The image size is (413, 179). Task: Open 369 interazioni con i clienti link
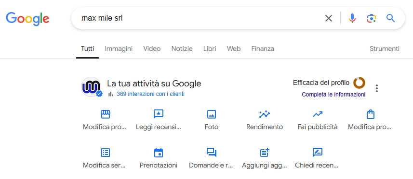click(150, 94)
